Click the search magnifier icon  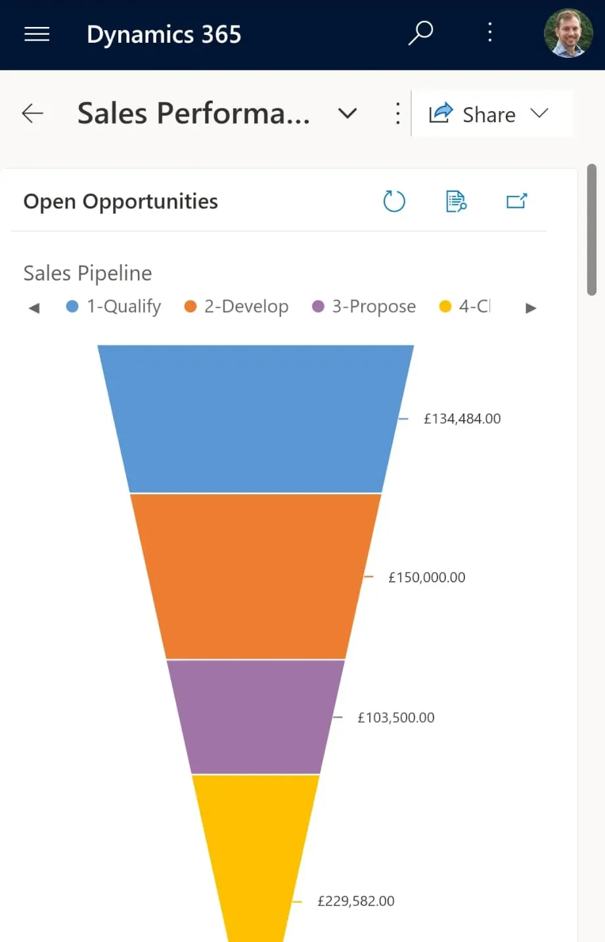tap(420, 33)
